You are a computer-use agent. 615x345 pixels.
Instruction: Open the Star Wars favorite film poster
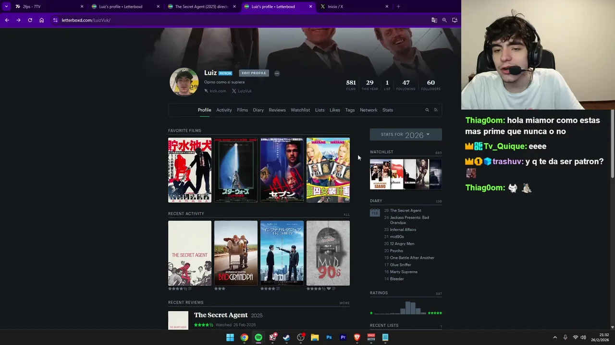pos(236,170)
